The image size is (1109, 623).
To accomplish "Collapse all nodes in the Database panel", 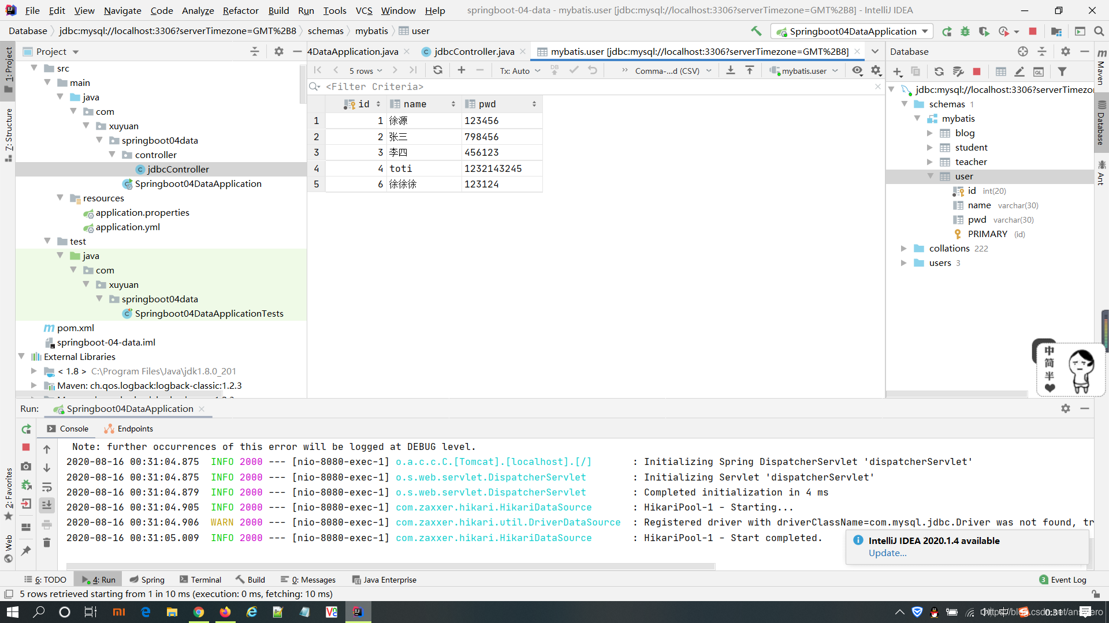I will tap(1042, 51).
